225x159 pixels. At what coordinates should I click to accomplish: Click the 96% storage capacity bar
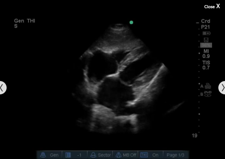[x=206, y=45]
